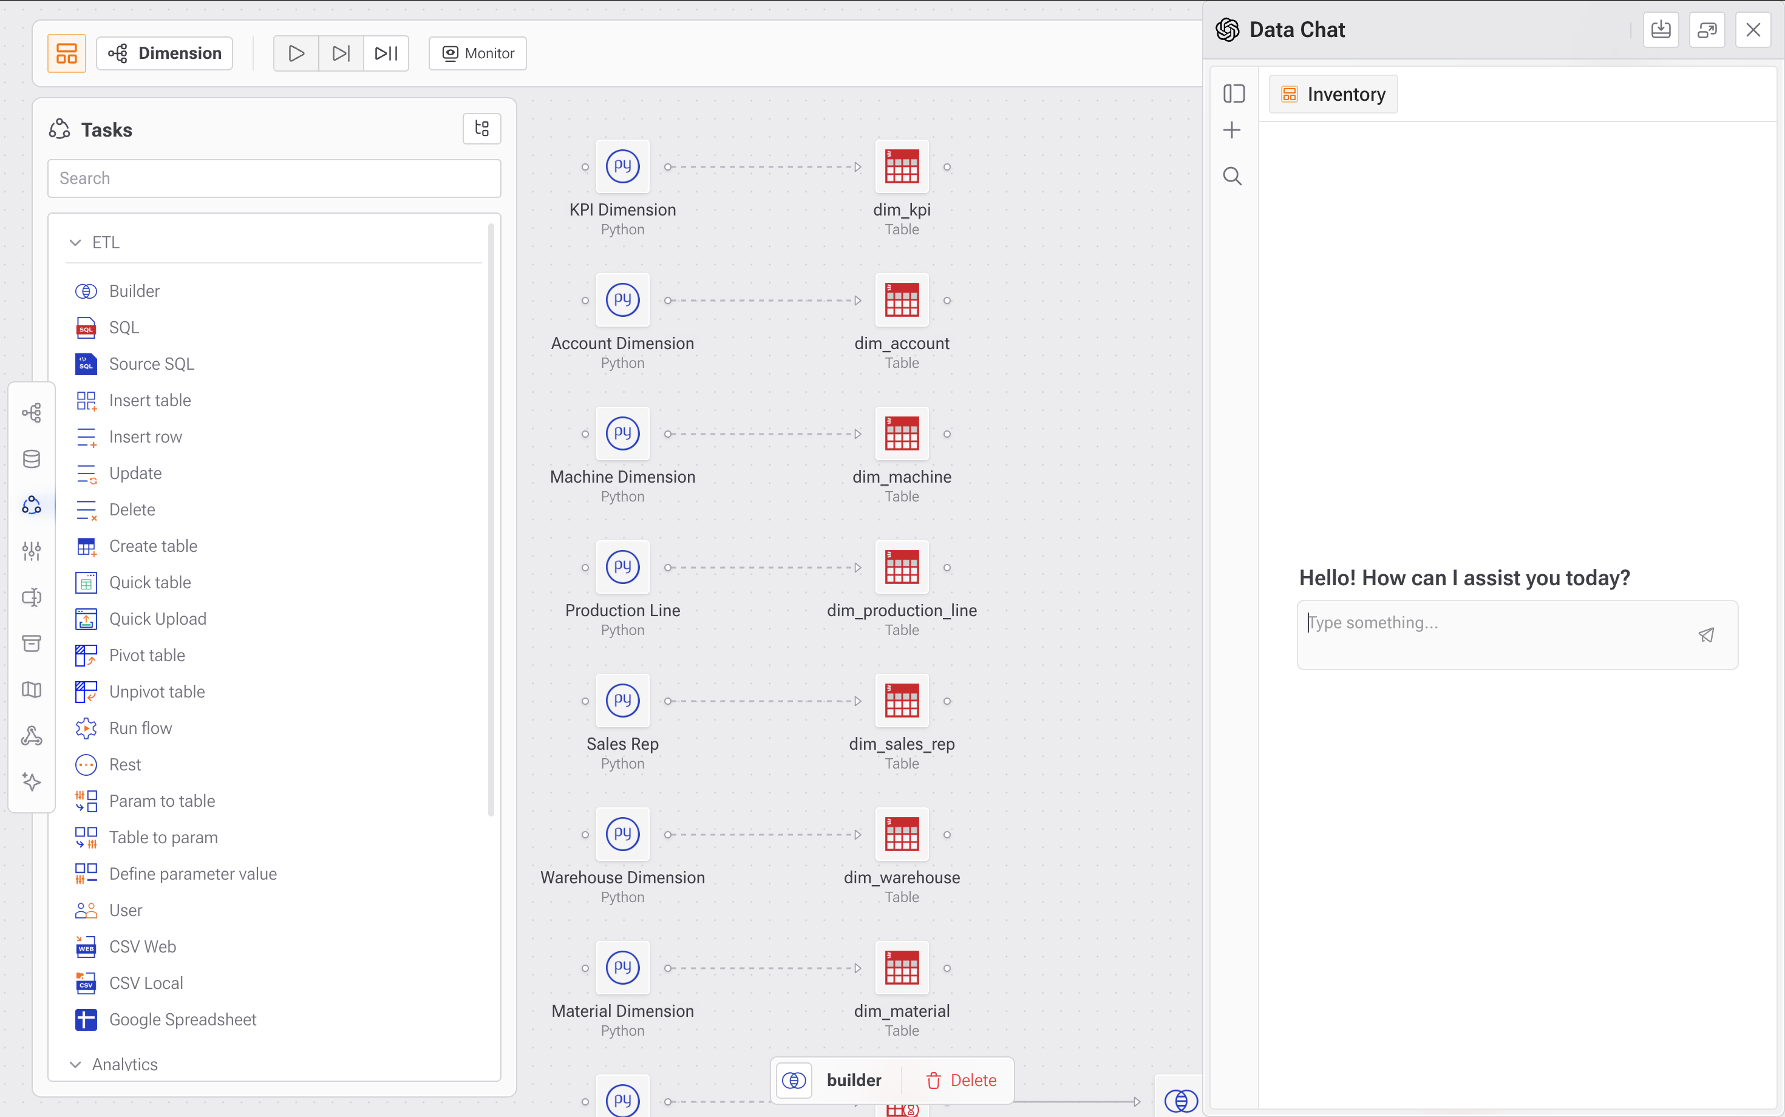Screen dimensions: 1785x1117
Task: Click the Google Spreadsheet task icon
Action: (86, 1019)
